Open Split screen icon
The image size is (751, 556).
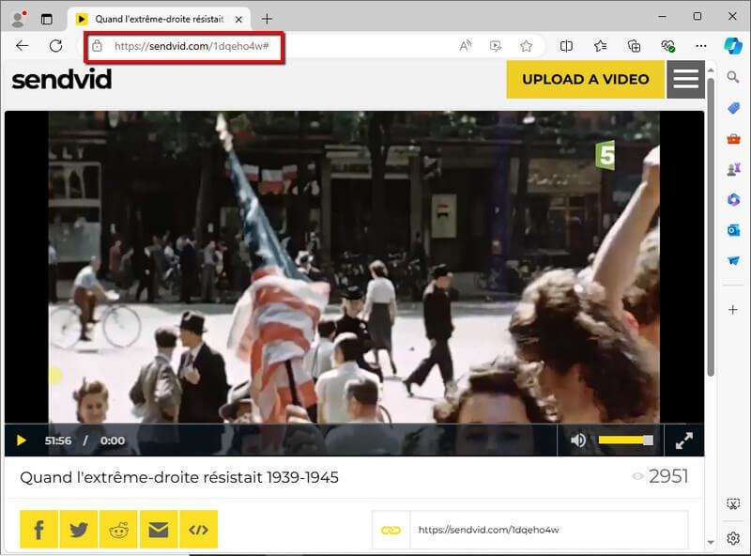(x=566, y=46)
